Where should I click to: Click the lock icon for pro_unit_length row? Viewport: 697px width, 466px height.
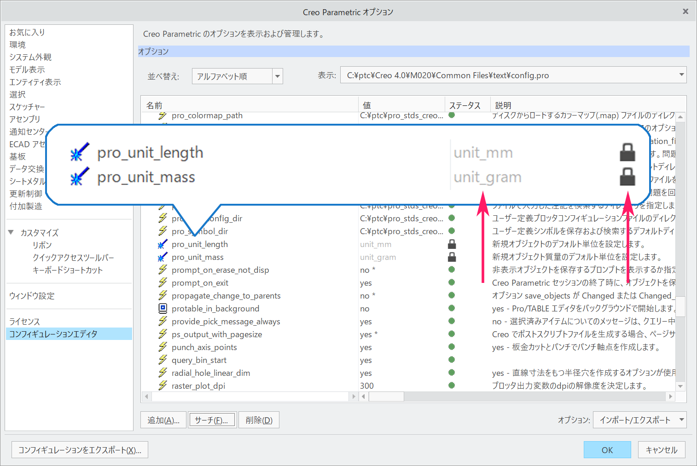pyautogui.click(x=452, y=244)
